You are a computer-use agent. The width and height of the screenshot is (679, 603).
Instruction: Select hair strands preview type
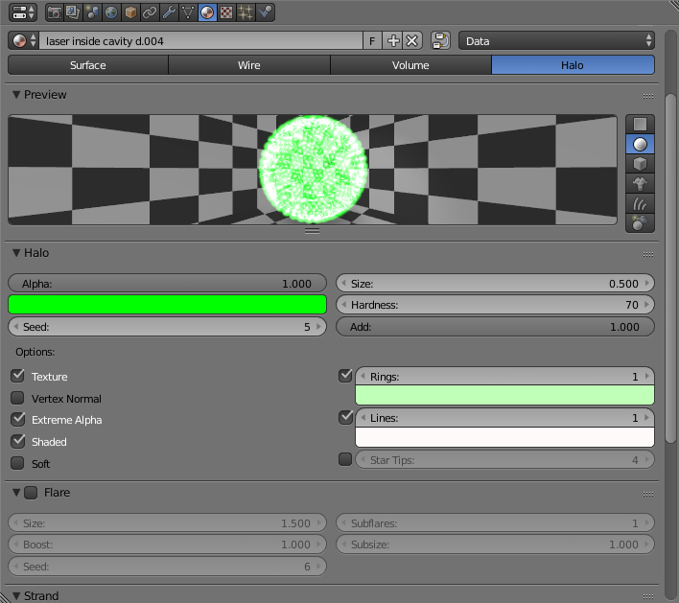click(640, 203)
